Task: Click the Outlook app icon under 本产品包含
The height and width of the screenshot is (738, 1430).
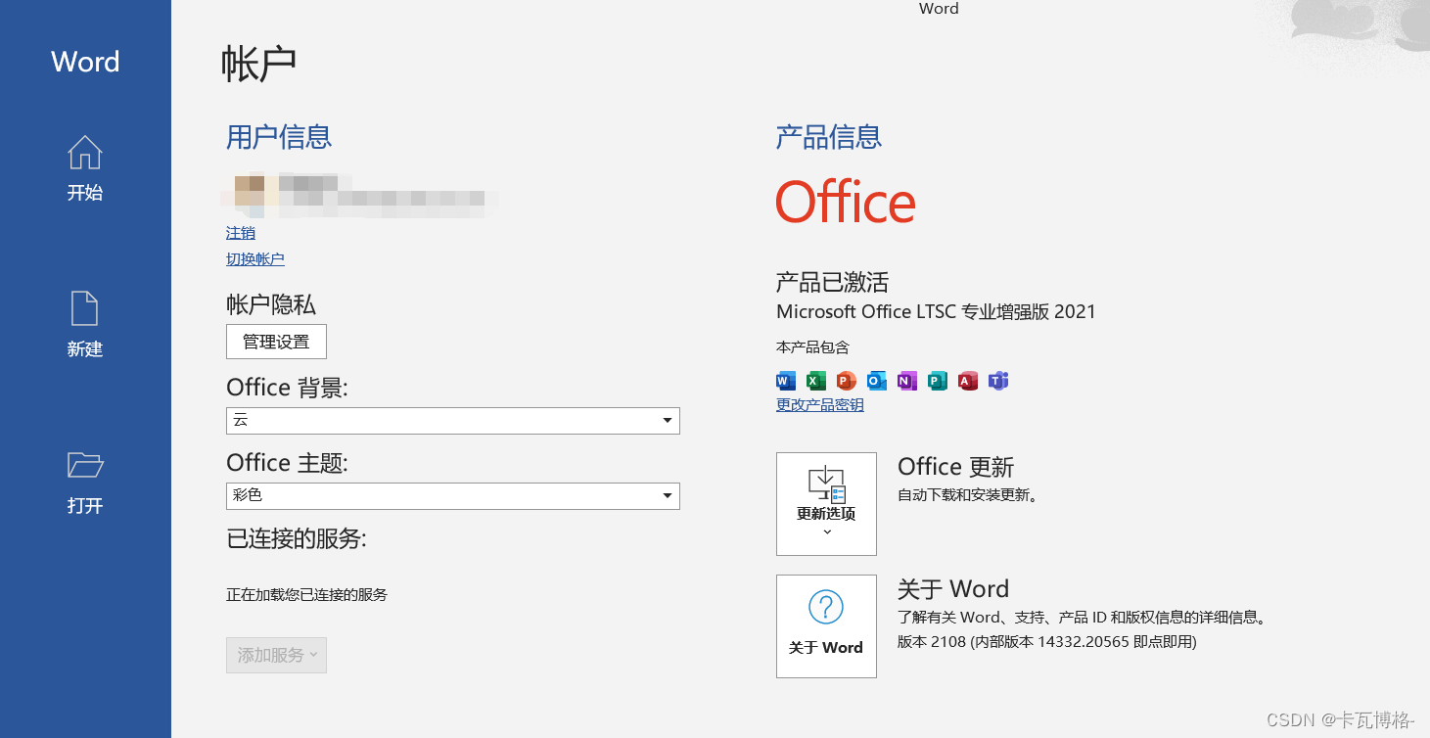Action: click(877, 381)
